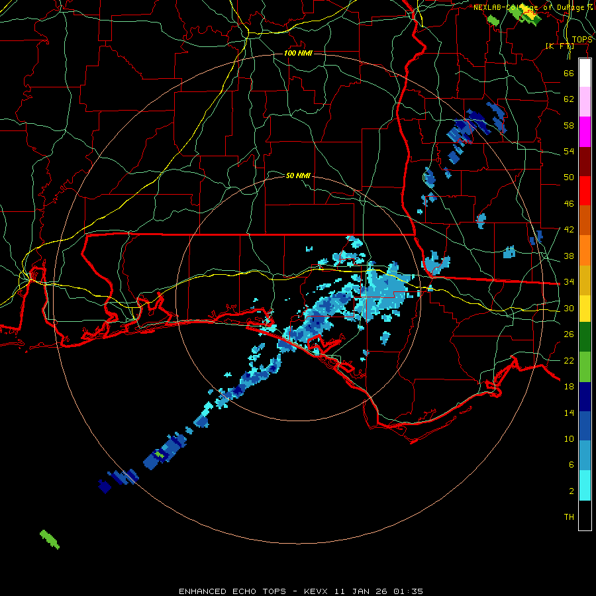
Task: Click the black TH threshold swatch
Action: 585,515
